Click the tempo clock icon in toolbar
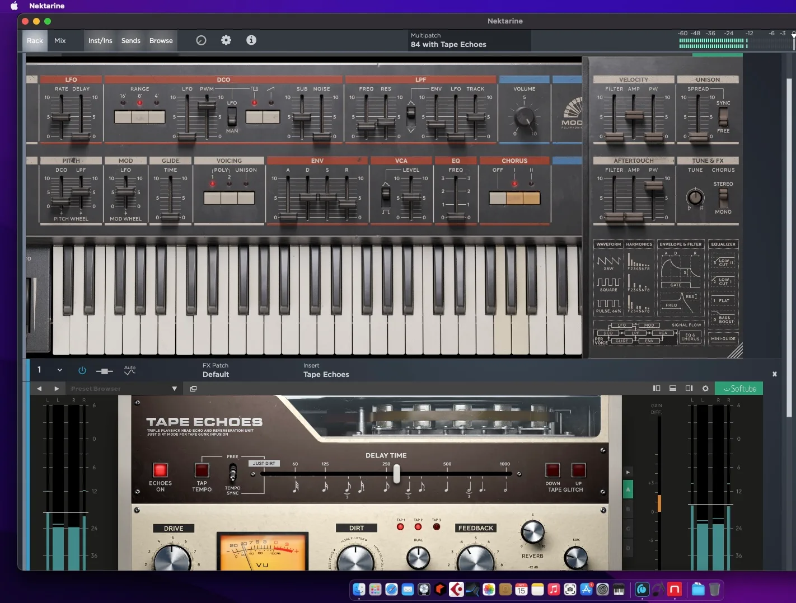The width and height of the screenshot is (796, 603). tap(201, 40)
